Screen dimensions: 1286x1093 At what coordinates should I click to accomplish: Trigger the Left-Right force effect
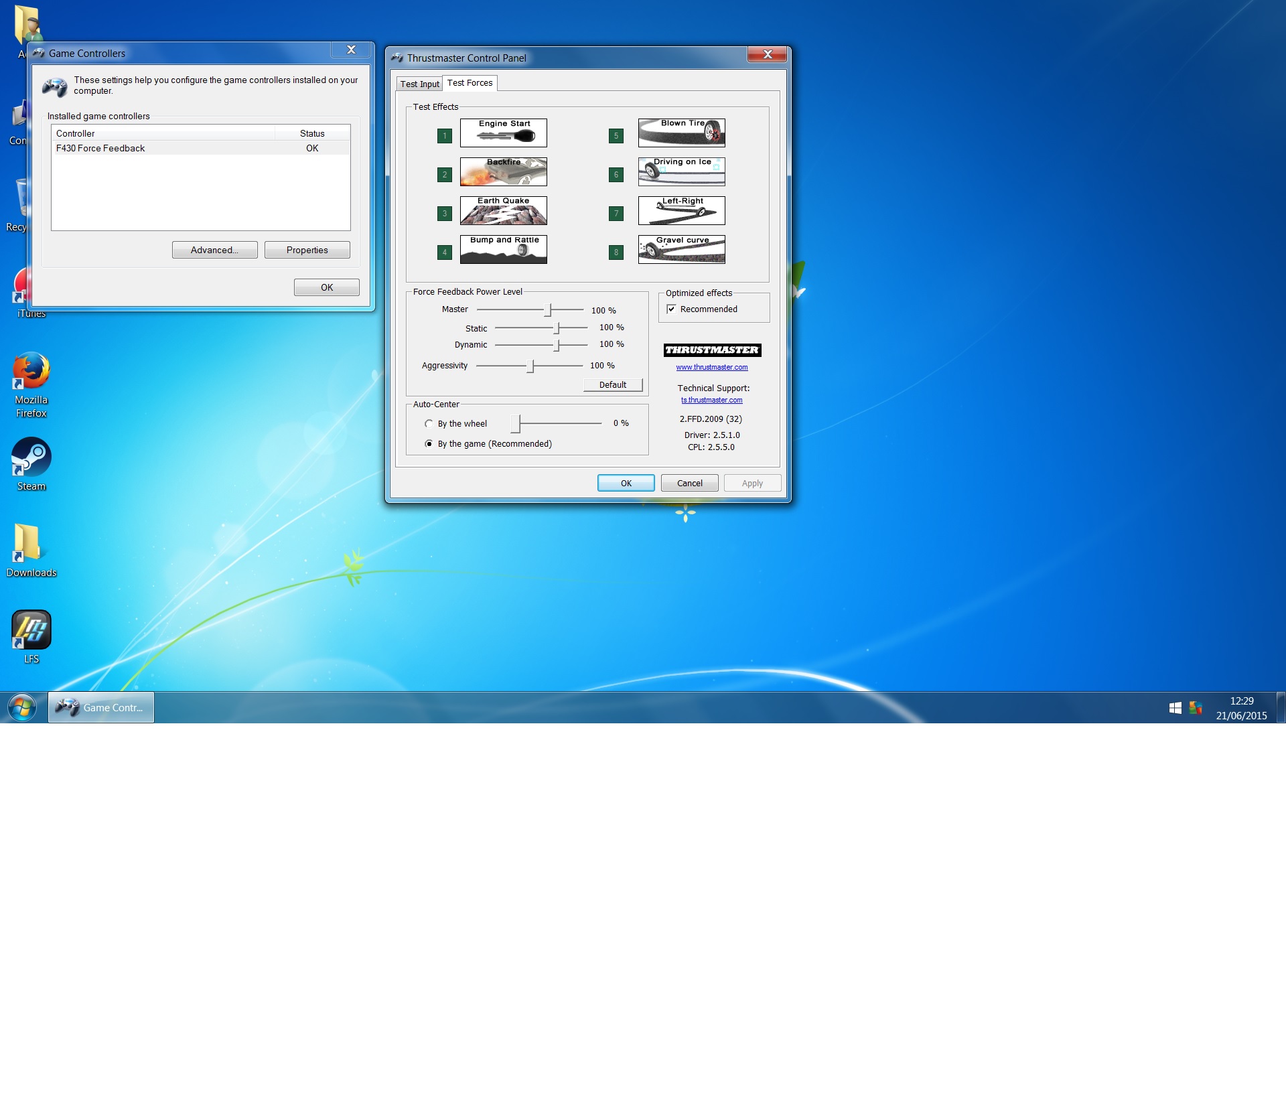pos(681,210)
